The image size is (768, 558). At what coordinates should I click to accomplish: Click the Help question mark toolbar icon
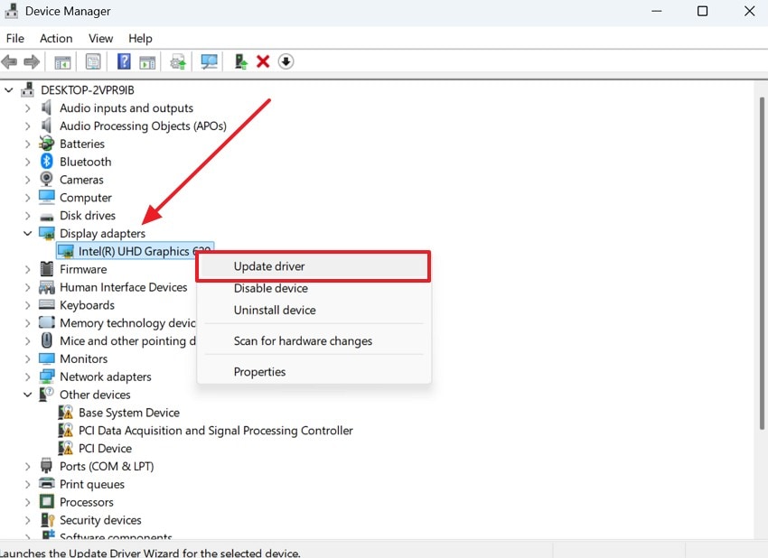tap(123, 60)
